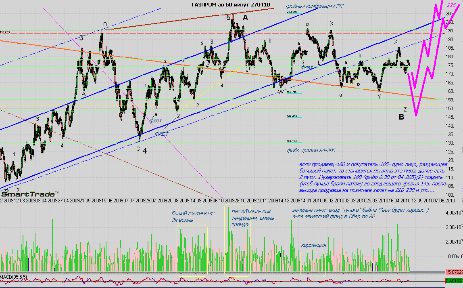Click the 'коррекция' volume annotation
The image size is (463, 288).
[314, 245]
